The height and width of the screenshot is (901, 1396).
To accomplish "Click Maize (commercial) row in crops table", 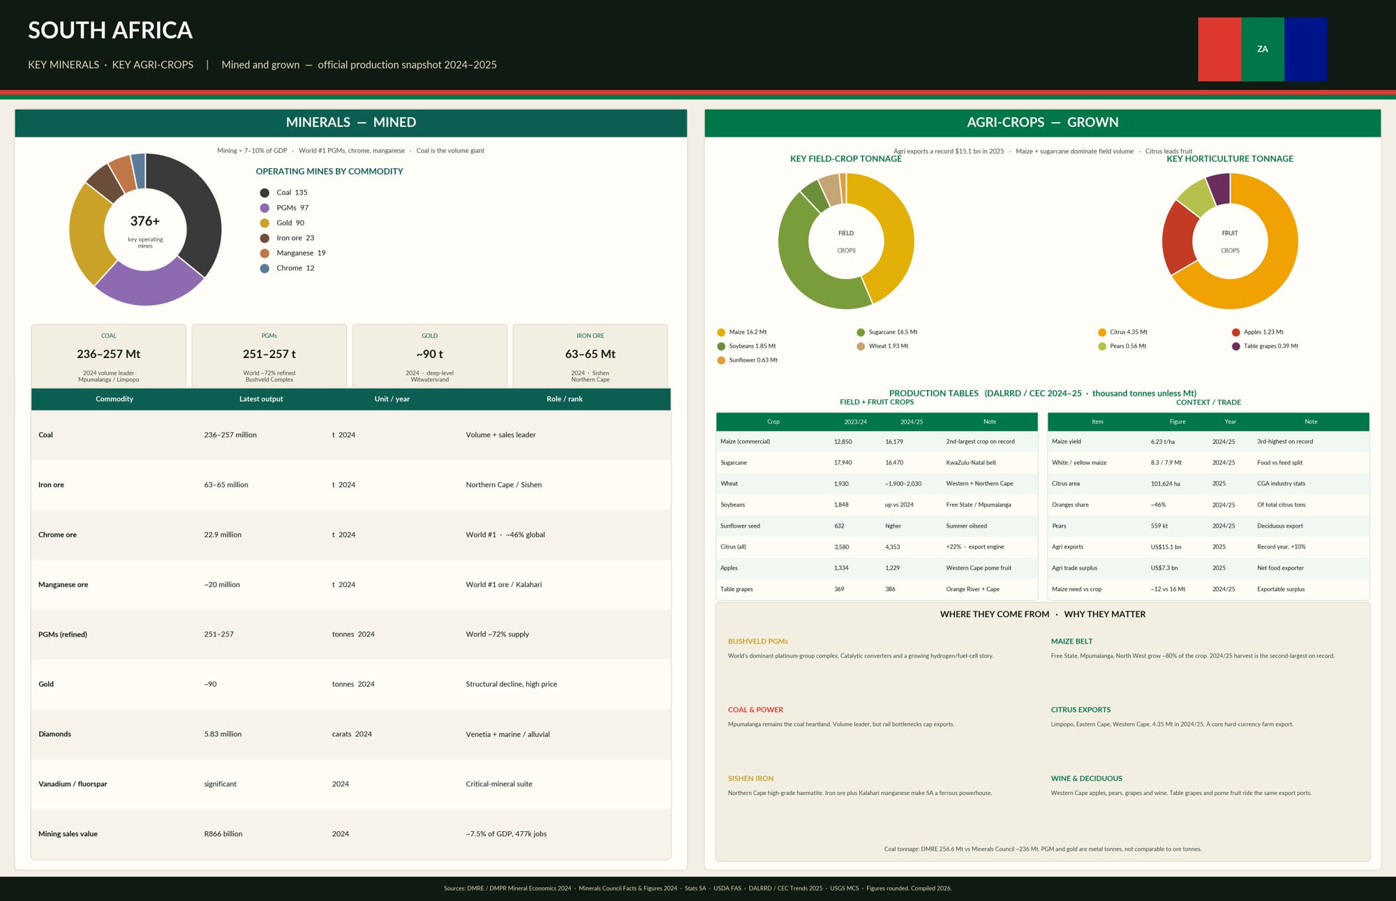I will point(877,442).
